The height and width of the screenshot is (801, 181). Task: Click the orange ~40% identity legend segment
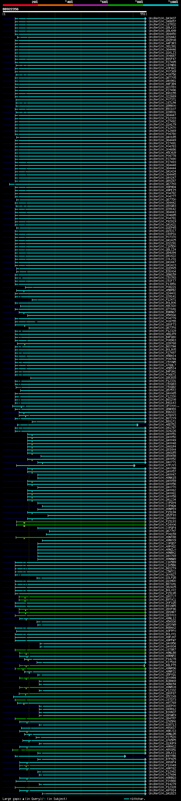[55, 5]
